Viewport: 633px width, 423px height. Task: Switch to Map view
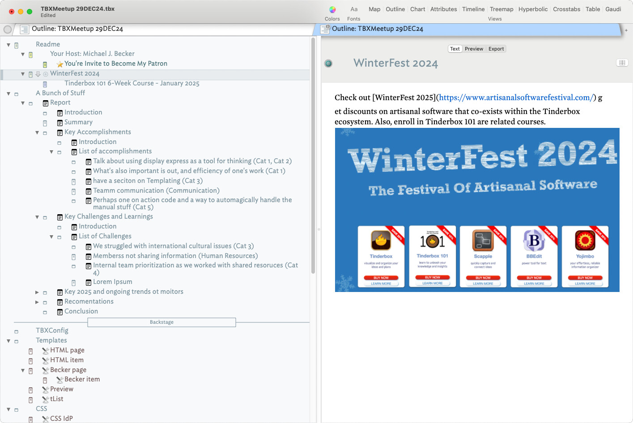point(374,9)
